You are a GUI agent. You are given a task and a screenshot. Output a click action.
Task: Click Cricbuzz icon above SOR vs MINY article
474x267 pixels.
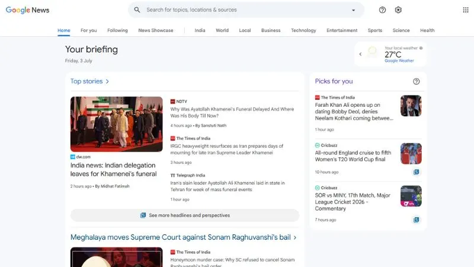[x=317, y=187]
